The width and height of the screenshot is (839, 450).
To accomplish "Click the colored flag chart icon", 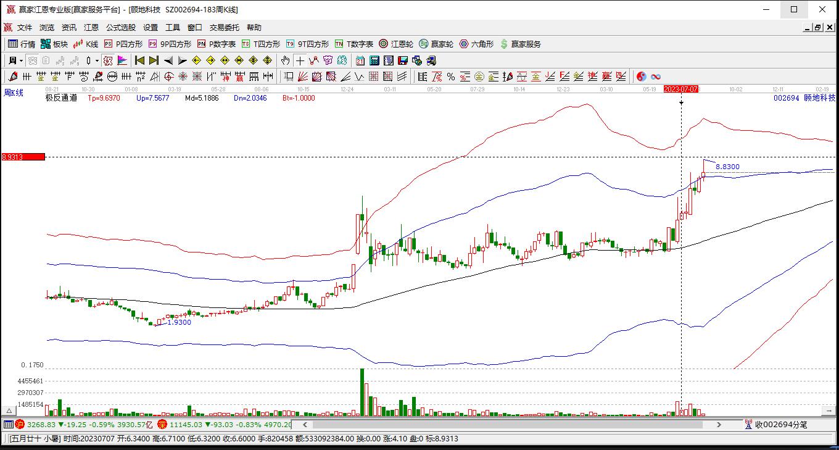I will [x=122, y=60].
